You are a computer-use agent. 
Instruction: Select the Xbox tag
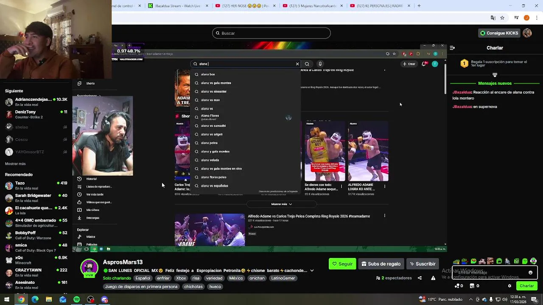click(181, 278)
